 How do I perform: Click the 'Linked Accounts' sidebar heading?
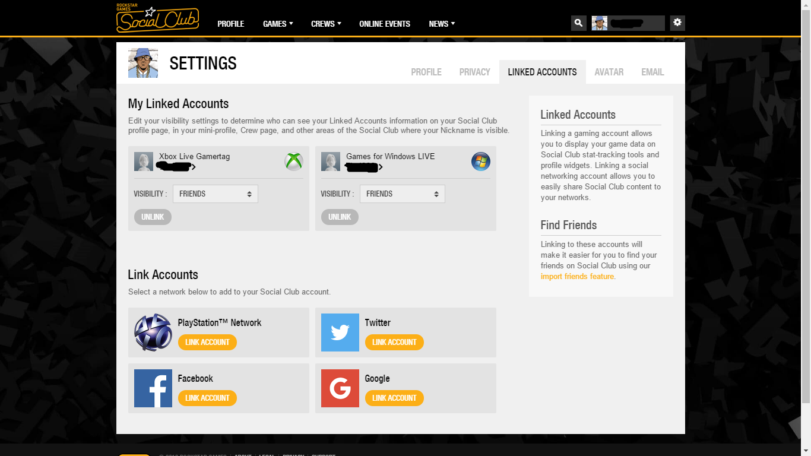click(578, 115)
